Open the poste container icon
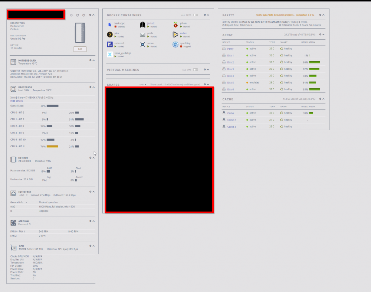 [142, 35]
